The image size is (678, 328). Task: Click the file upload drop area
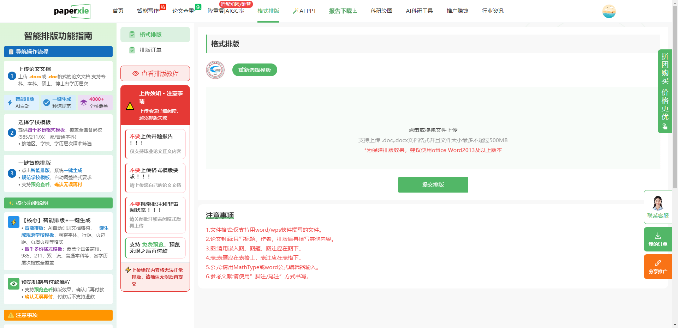tap(433, 128)
